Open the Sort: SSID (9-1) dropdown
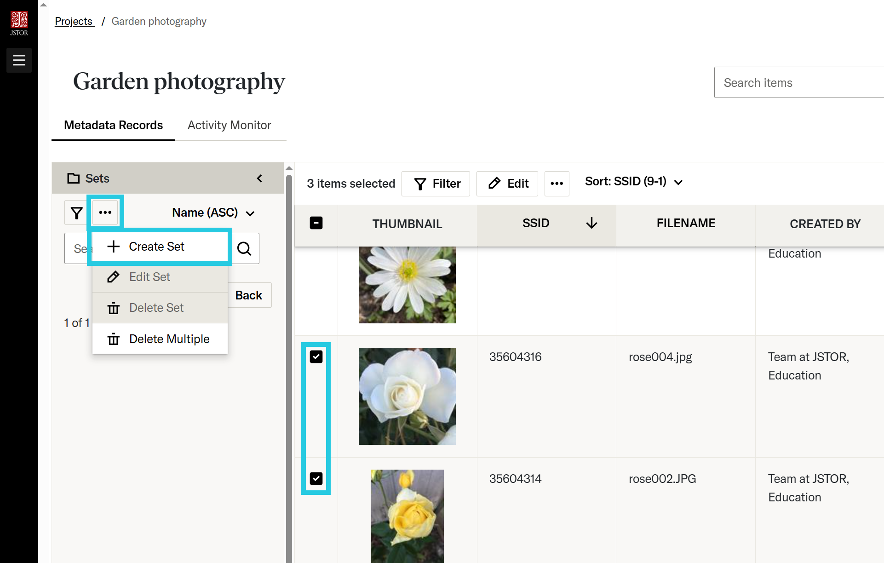 634,182
